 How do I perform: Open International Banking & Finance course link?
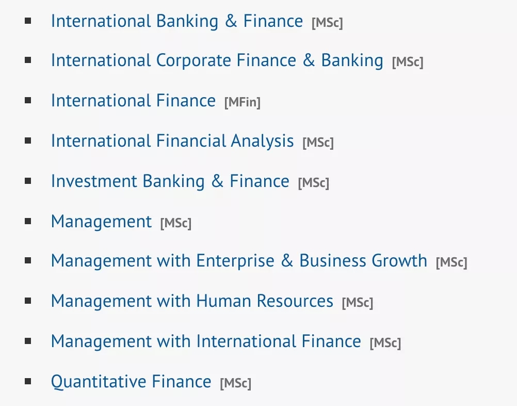click(176, 21)
